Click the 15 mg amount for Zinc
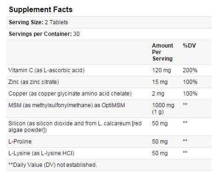This screenshot has height=178, width=221. (160, 82)
